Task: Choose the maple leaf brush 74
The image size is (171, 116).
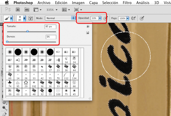Action: point(9,83)
